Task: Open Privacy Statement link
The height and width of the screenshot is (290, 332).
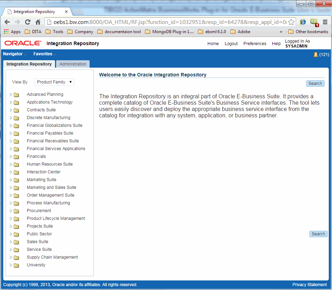Action: point(309,285)
